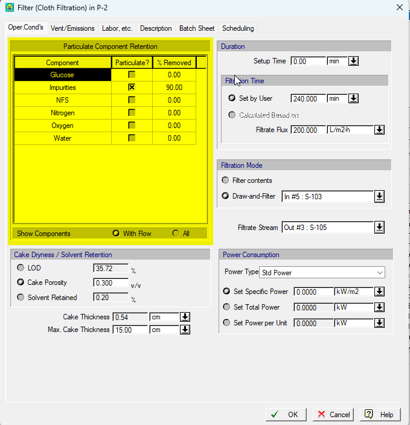Screen dimensions: 410x425
Task: Uncheck the Impurities particulate checkbox
Action: [132, 88]
